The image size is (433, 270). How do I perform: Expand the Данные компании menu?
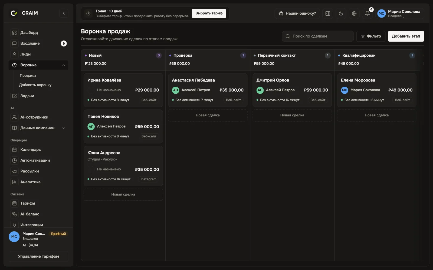tap(38, 128)
